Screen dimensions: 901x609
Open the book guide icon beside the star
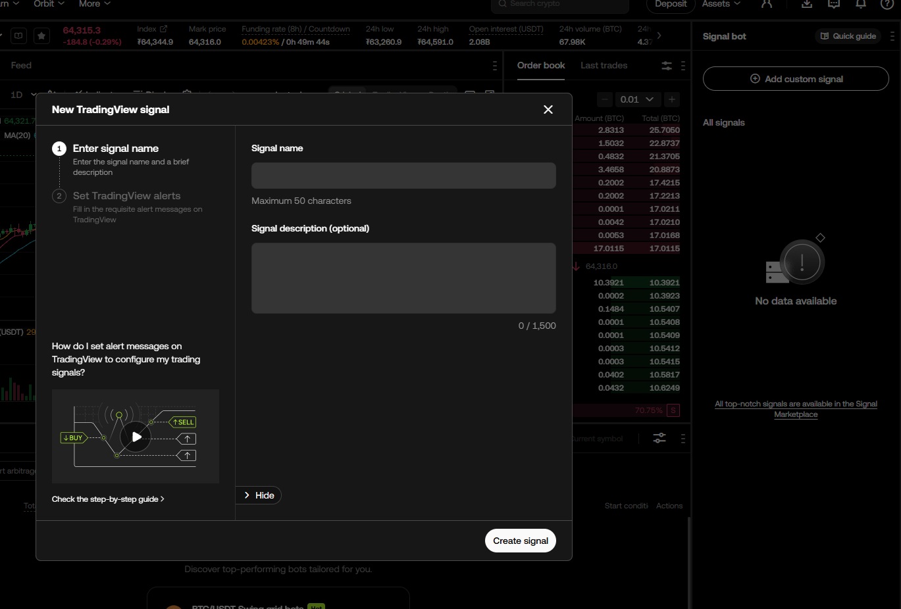click(x=19, y=36)
